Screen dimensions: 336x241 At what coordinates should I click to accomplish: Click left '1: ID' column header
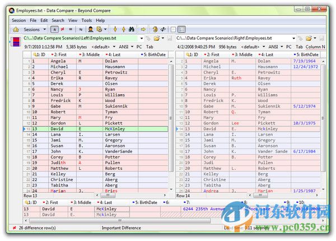click(x=40, y=55)
